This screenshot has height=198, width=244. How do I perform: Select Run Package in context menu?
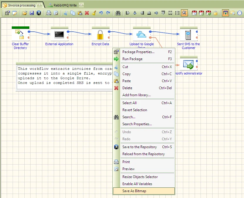coord(144,59)
